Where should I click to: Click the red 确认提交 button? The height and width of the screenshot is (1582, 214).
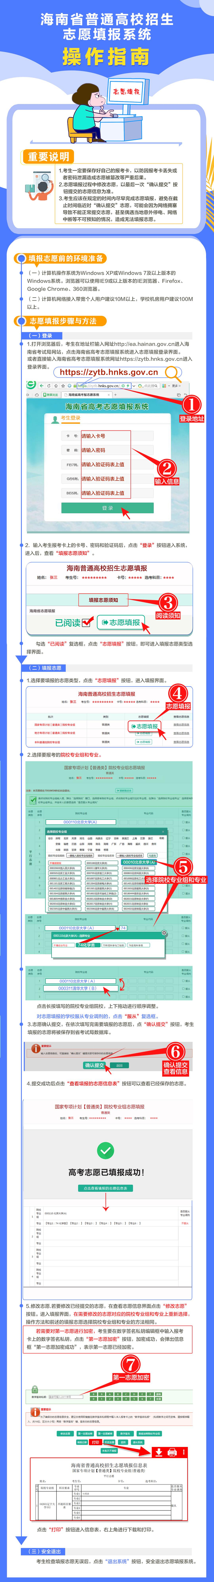[x=95, y=1066]
